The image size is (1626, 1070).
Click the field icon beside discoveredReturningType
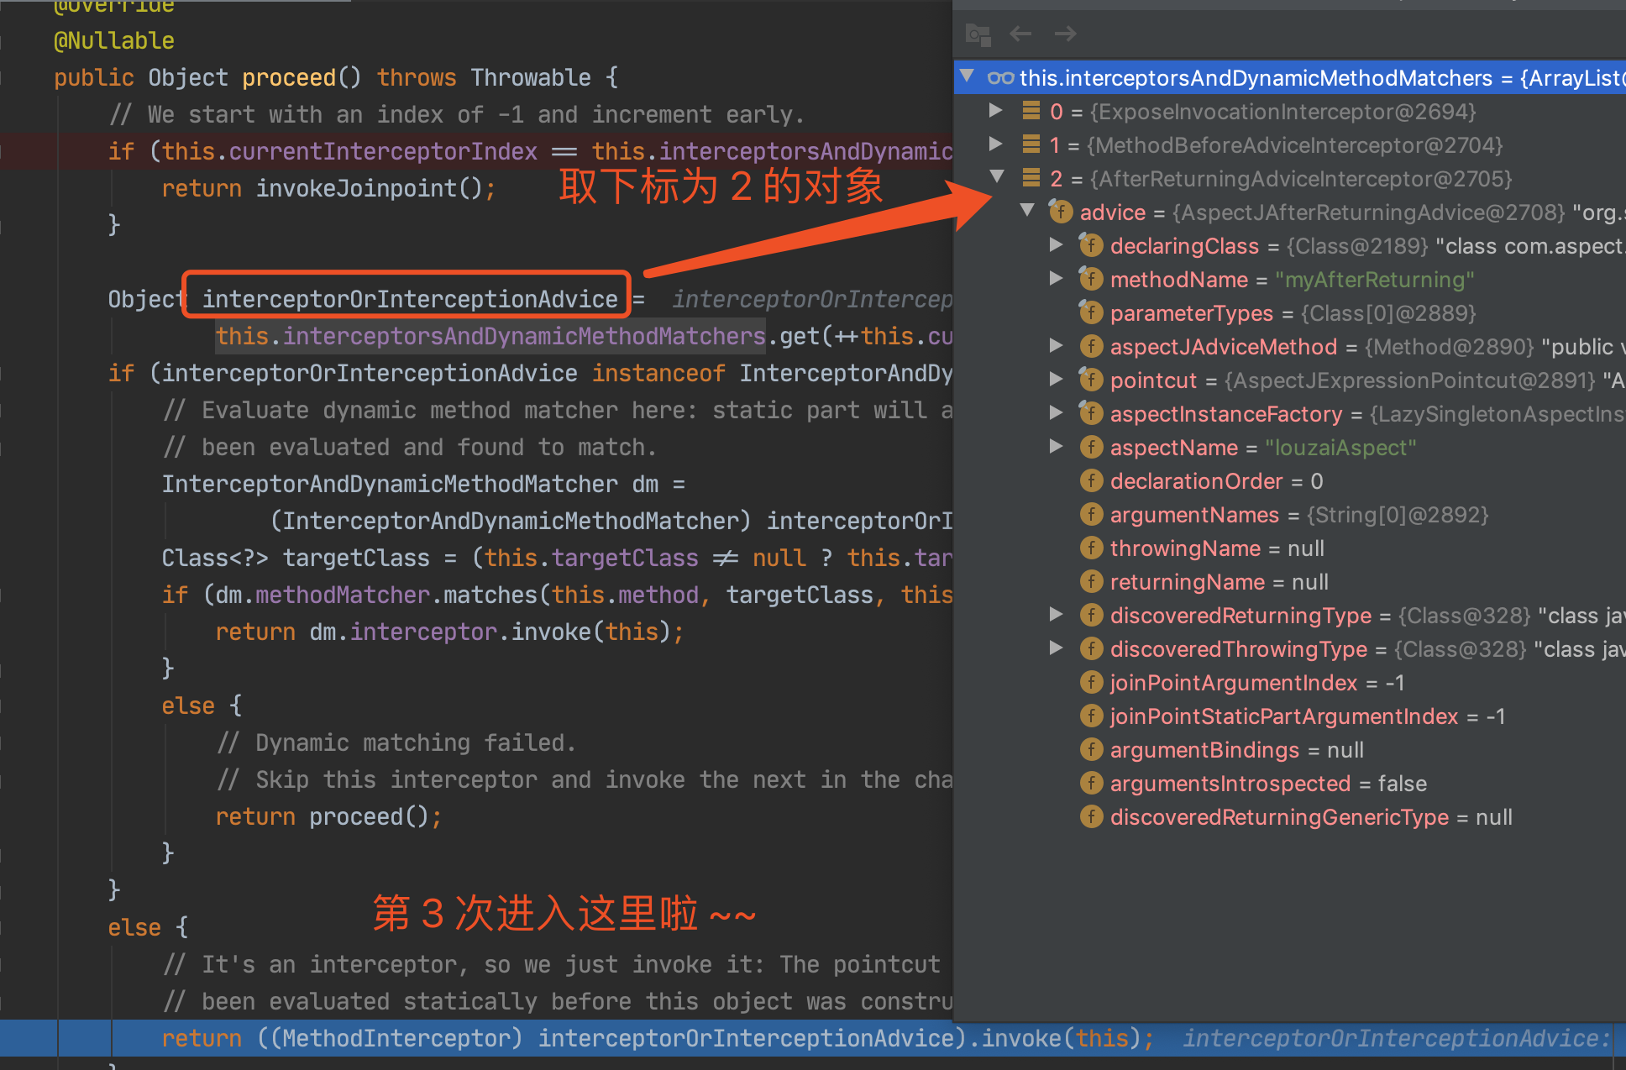[x=1091, y=615]
